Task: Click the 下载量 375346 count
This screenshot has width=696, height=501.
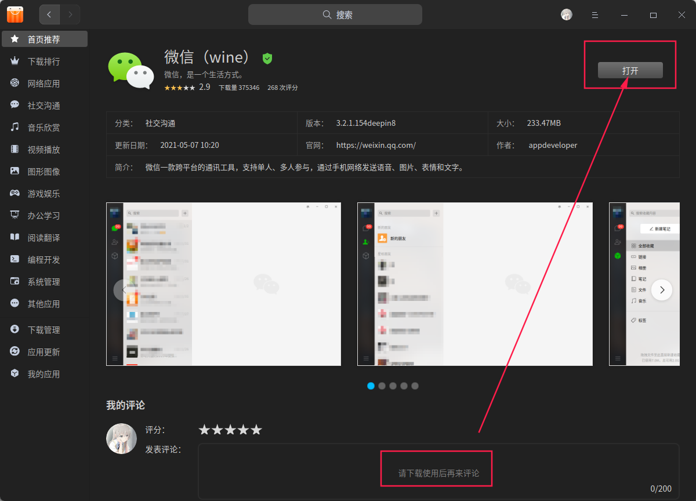Action: pos(239,88)
